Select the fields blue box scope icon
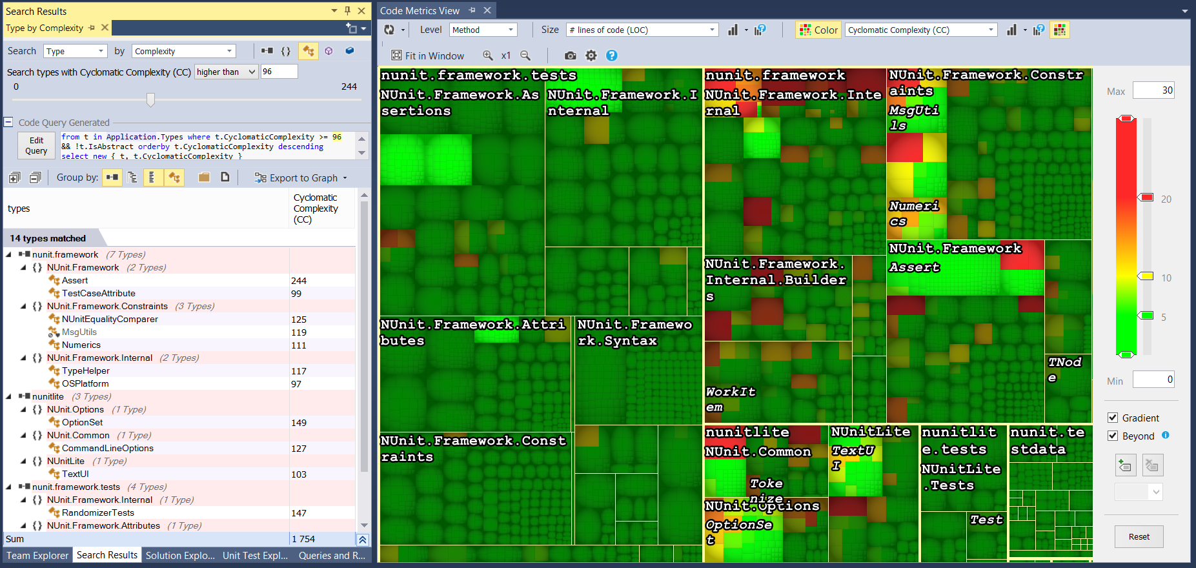The width and height of the screenshot is (1196, 568). tap(350, 51)
